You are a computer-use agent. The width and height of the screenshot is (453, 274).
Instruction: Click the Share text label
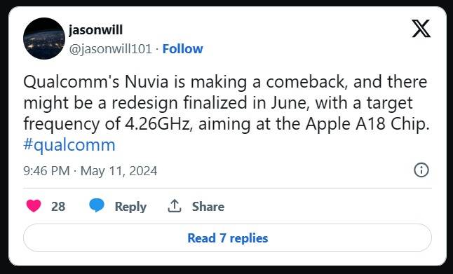tap(208, 207)
